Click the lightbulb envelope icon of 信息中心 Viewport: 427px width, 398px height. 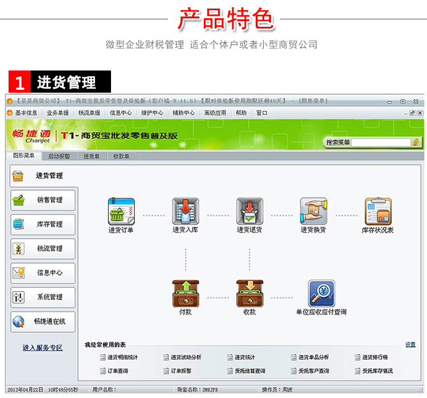click(19, 273)
